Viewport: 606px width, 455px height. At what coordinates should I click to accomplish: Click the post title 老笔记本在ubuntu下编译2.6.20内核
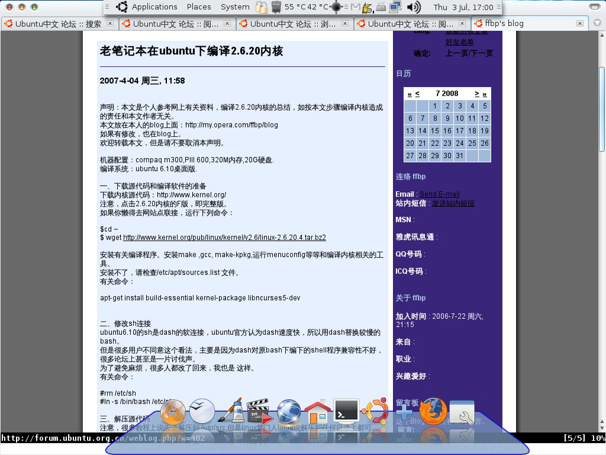point(191,51)
